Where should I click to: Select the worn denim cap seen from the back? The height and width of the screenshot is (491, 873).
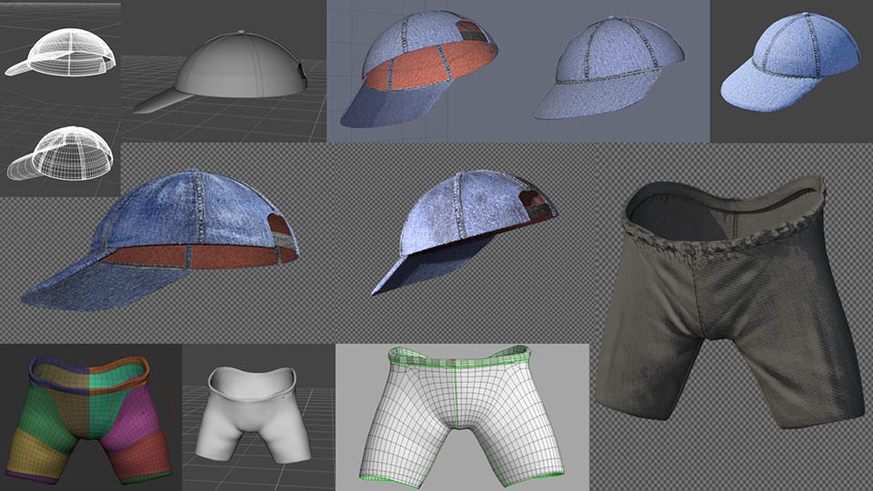[x=464, y=232]
